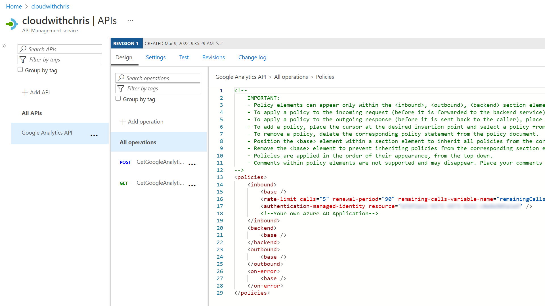Screen dimensions: 545x306
Task: Open ellipsis menu for POST GetGoogleAnalyti... operation
Action: (x=192, y=164)
